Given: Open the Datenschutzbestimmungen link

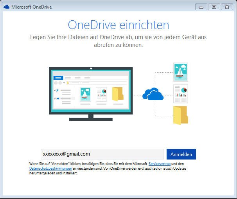Looking at the screenshot, I should pos(50,169).
